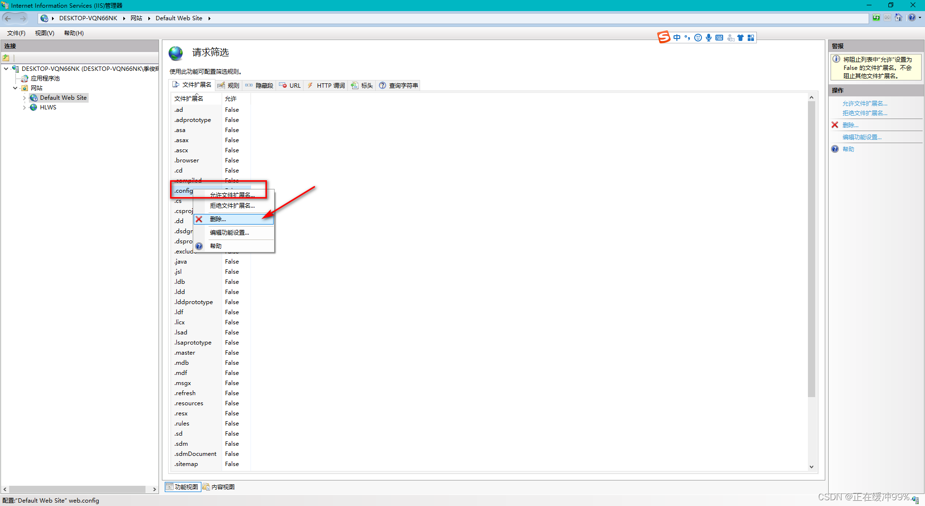The width and height of the screenshot is (925, 506).
Task: Click the Default Web Site globe icon
Action: (34, 98)
